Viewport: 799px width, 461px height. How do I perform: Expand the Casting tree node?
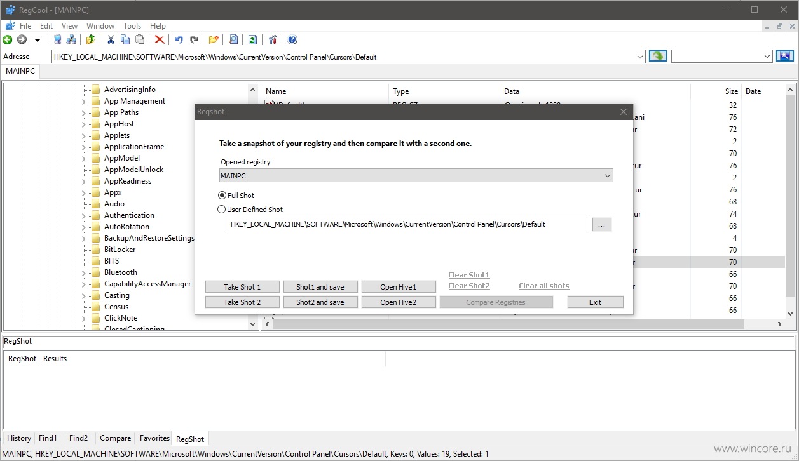[x=83, y=295]
